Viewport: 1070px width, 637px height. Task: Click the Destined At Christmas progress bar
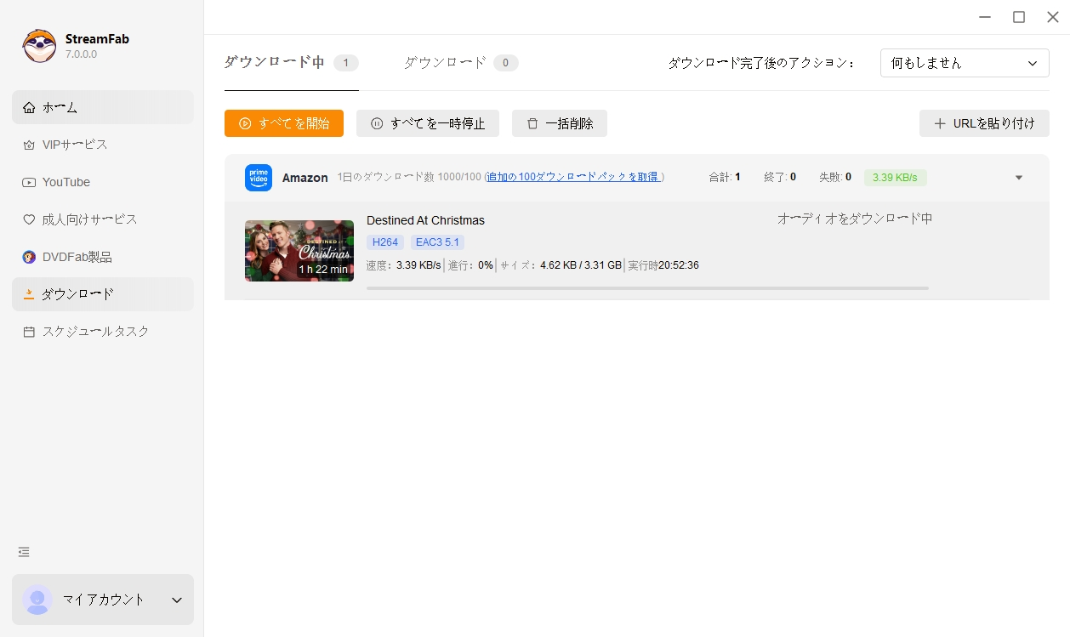click(x=647, y=288)
